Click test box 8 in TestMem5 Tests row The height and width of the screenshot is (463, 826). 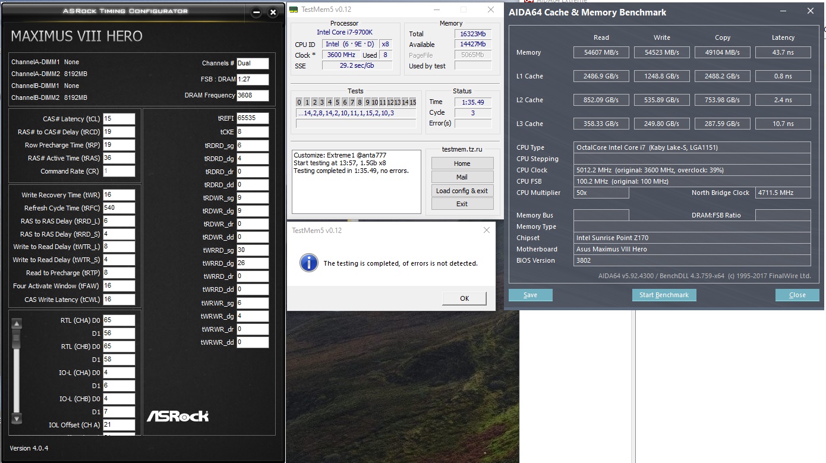360,102
